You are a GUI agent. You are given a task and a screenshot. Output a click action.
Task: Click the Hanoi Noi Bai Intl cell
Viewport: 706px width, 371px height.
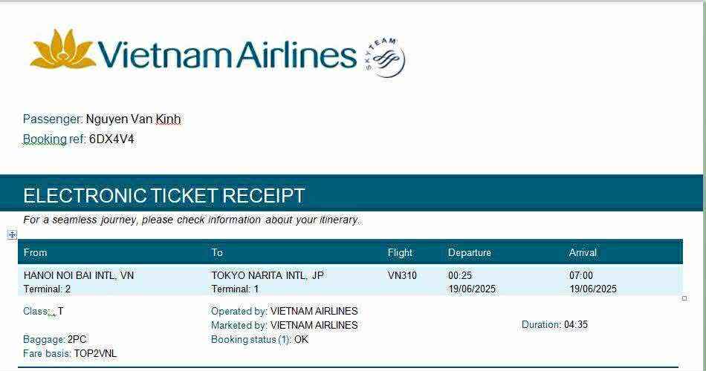point(79,275)
